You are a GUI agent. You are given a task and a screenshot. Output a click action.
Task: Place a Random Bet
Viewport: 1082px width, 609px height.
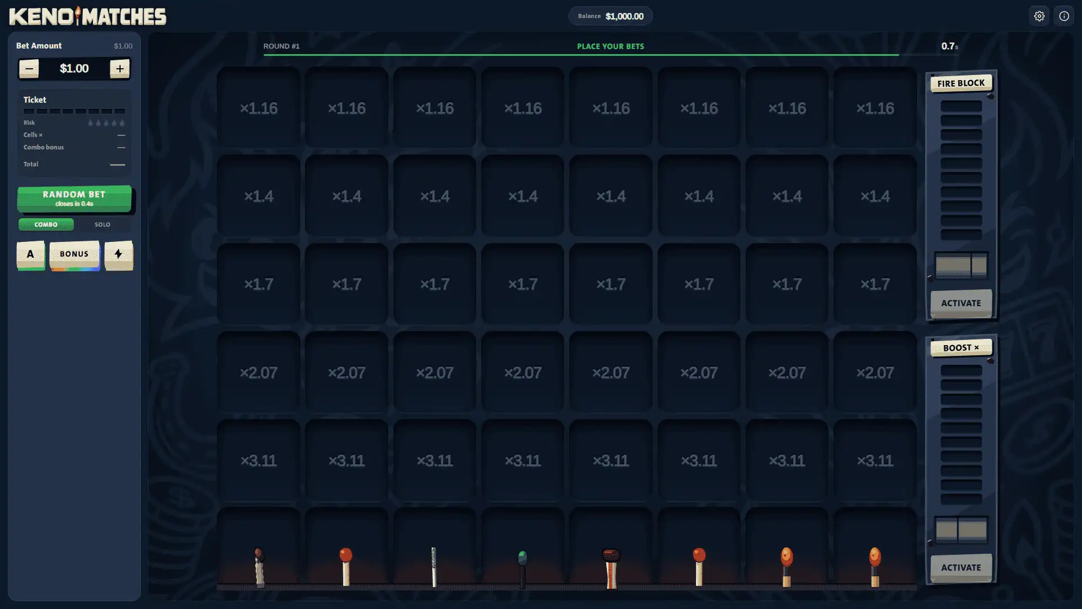coord(74,198)
